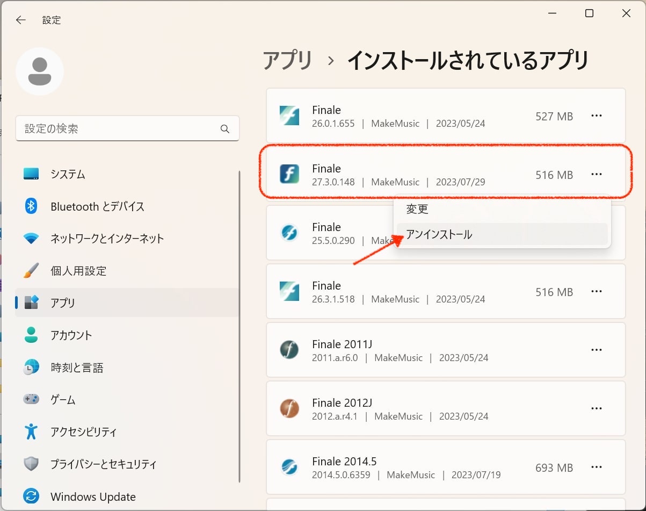Click the Finale 2012J app icon
Viewport: 646px width, 511px height.
click(289, 409)
